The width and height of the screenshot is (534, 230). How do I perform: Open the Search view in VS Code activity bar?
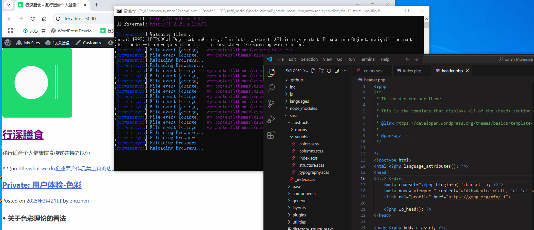pos(271,88)
